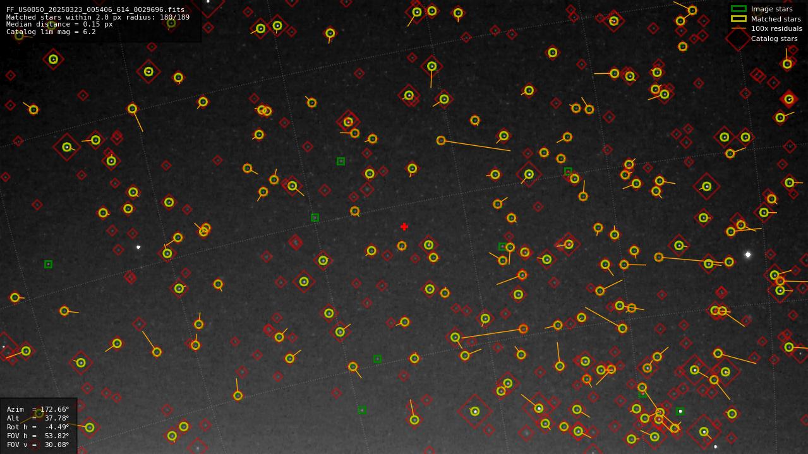Click the 'FOV v = 30.08°' readout
Image resolution: width=808 pixels, height=454 pixels.
click(38, 445)
